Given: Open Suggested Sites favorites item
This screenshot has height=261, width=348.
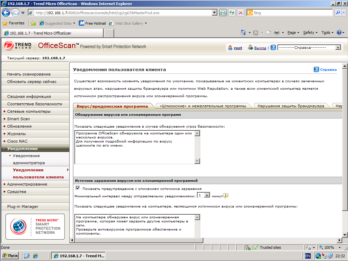Looking at the screenshot, I should (57, 23).
